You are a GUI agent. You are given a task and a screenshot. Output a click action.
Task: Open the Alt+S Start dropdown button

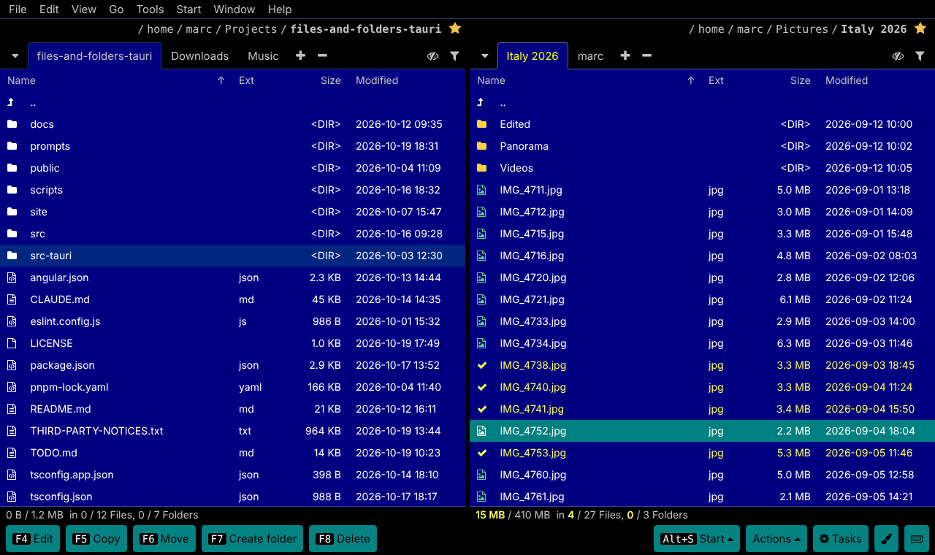(x=697, y=539)
